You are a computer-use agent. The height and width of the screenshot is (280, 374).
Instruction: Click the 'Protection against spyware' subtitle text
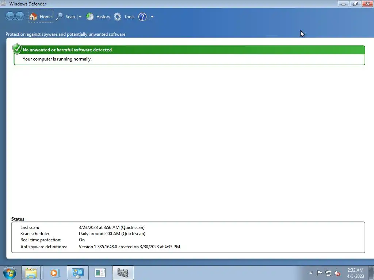(65, 34)
